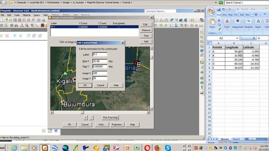269x151 pixels.
Task: Click the Image Y input field
Action: (x=100, y=78)
